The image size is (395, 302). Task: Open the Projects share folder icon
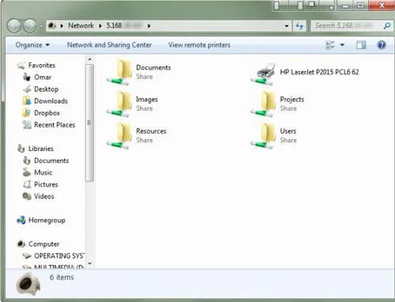click(x=264, y=104)
